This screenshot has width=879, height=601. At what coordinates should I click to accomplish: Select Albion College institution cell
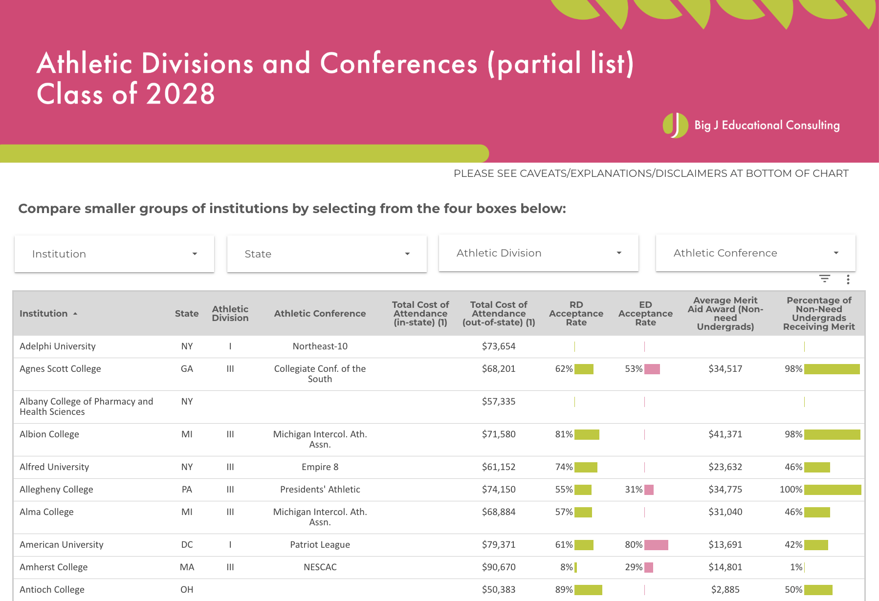(x=49, y=434)
